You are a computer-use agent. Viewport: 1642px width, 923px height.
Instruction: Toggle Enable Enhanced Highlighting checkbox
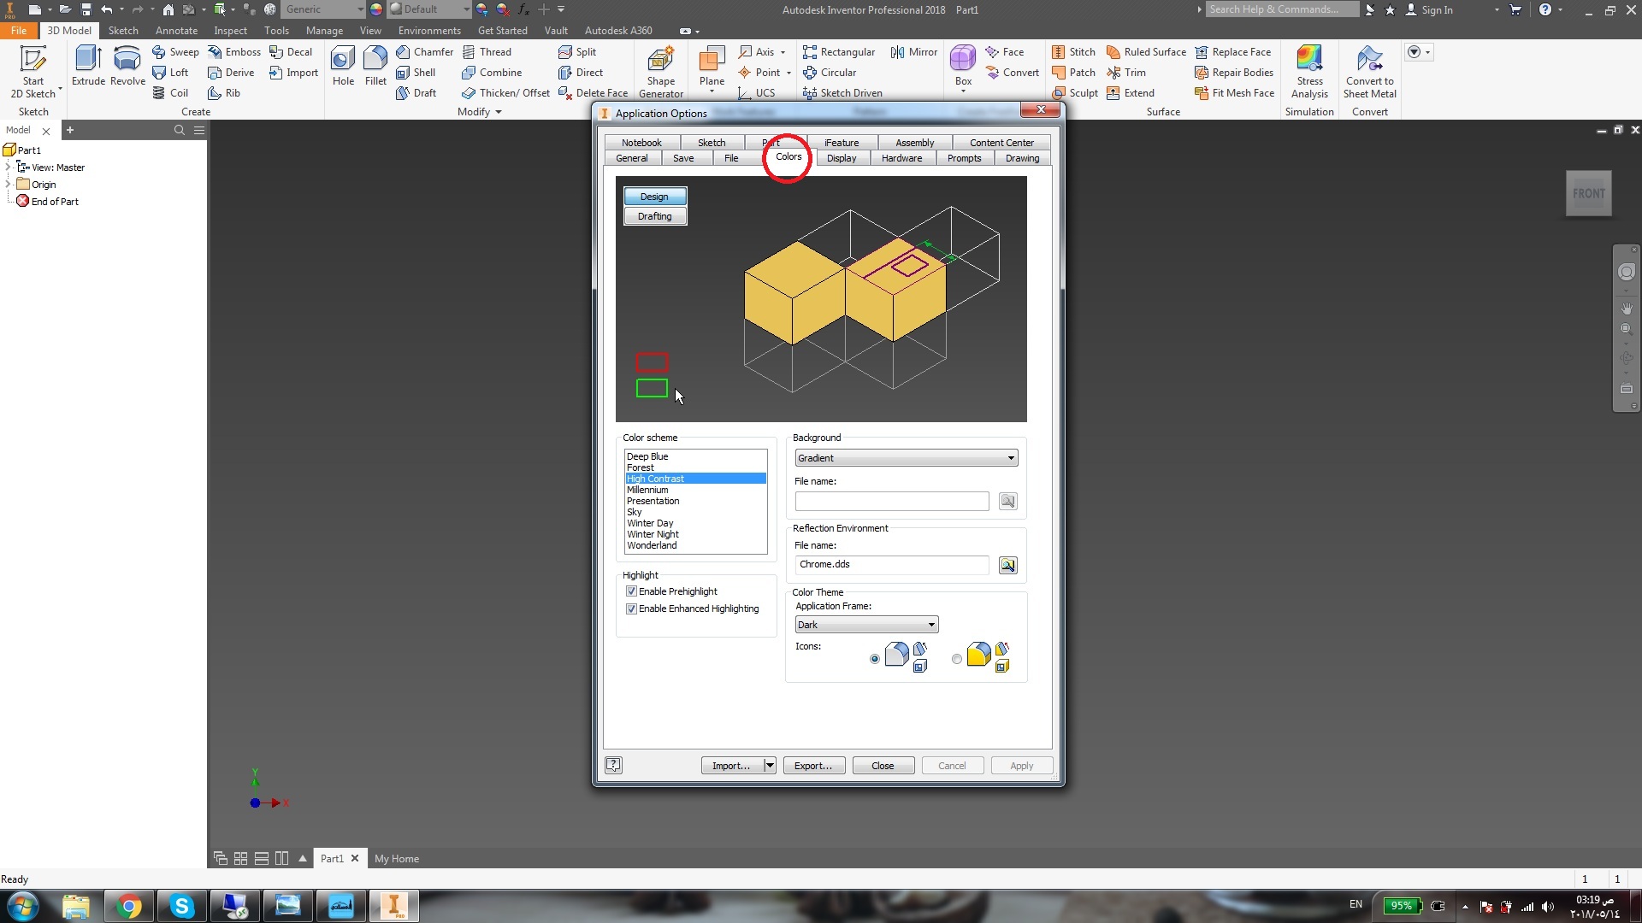(631, 608)
